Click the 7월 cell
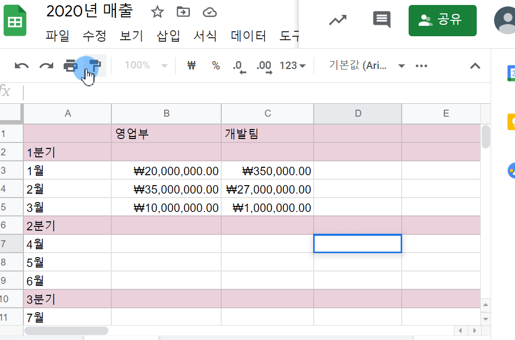 tap(68, 317)
